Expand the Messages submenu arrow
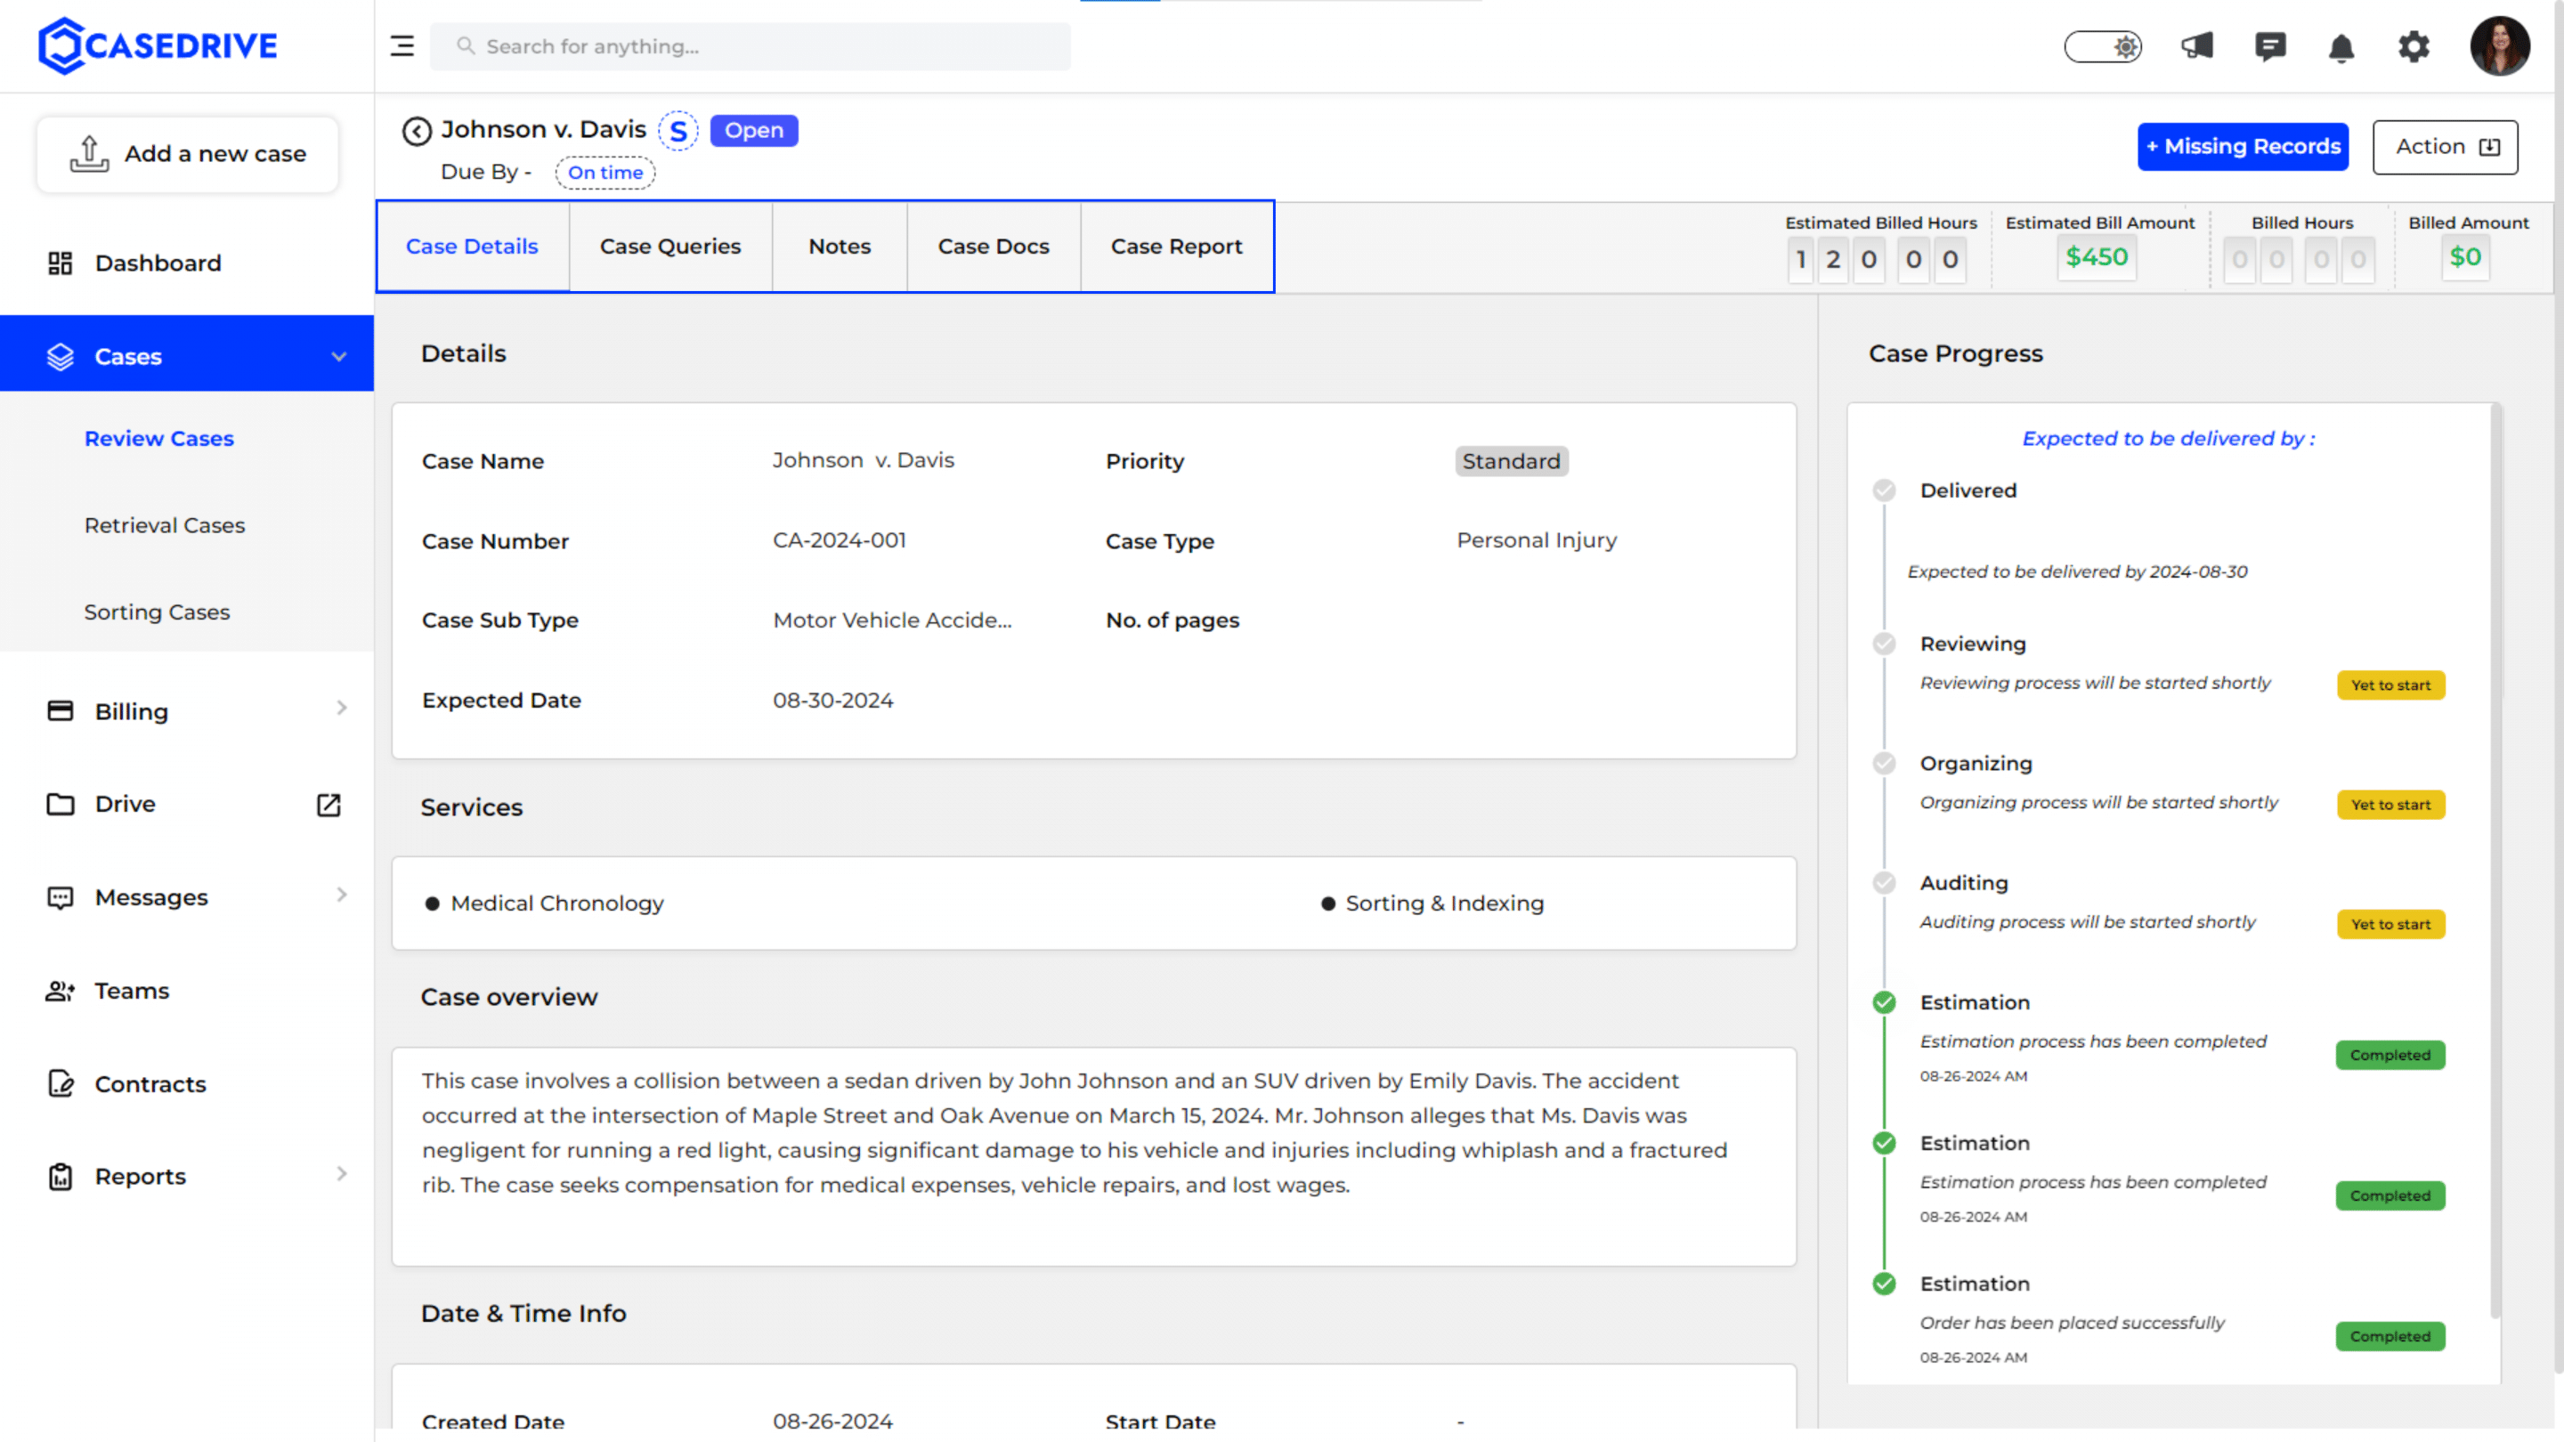Screen dimensions: 2564x1442 click(x=341, y=895)
